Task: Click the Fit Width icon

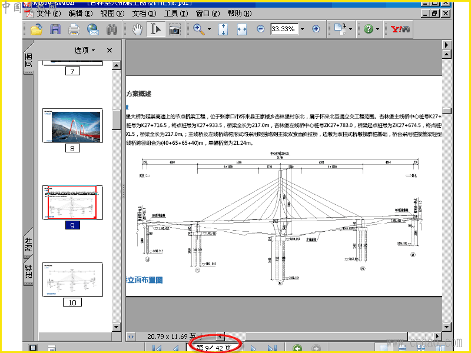Action: [x=241, y=29]
